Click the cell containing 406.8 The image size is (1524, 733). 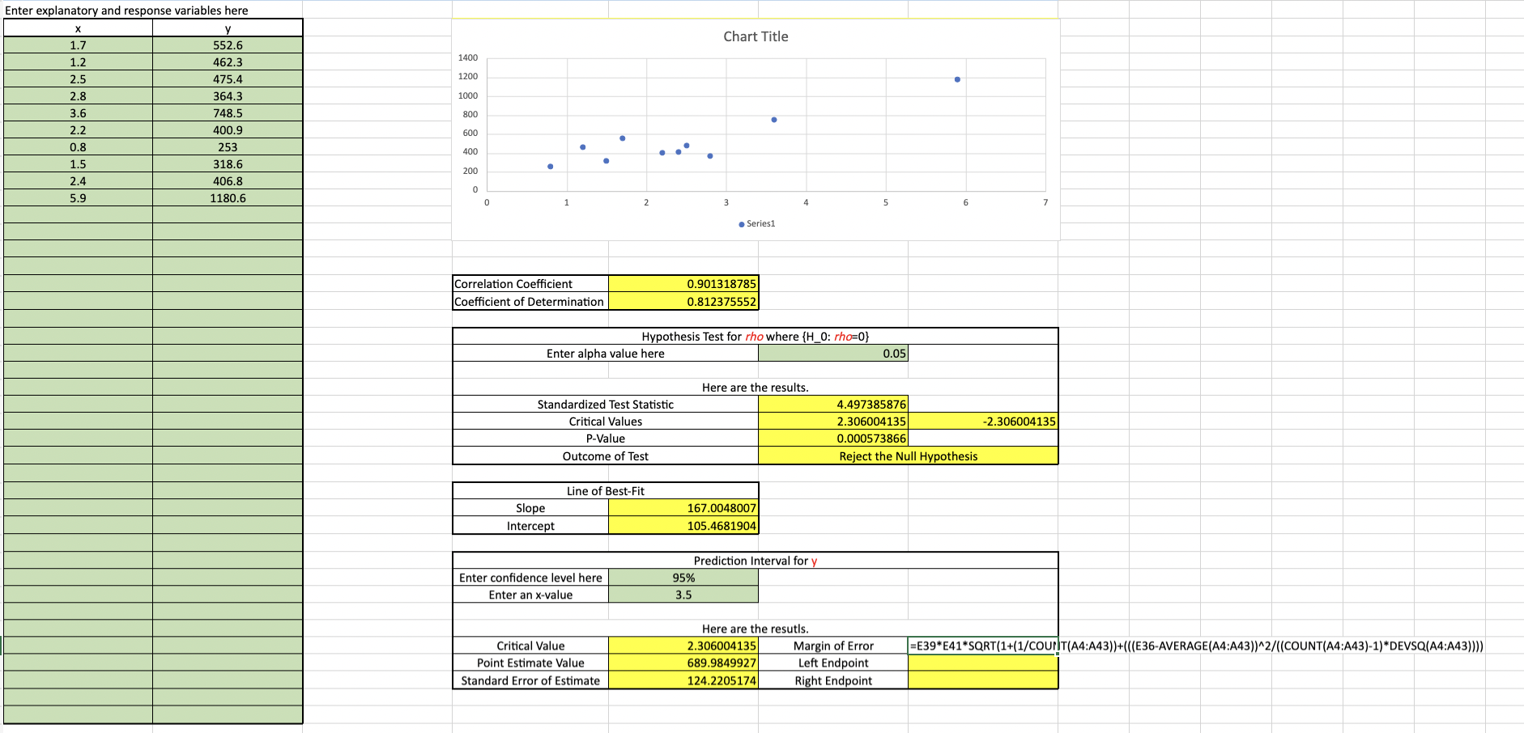[228, 181]
